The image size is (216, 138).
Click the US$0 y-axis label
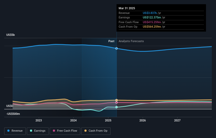10,106
